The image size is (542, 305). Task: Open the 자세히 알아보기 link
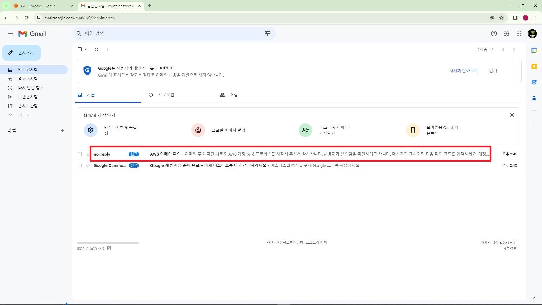[x=463, y=71]
